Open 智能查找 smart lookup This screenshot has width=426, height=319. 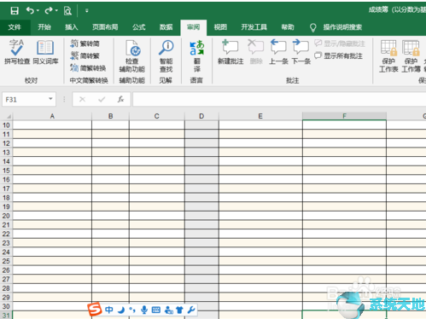166,56
